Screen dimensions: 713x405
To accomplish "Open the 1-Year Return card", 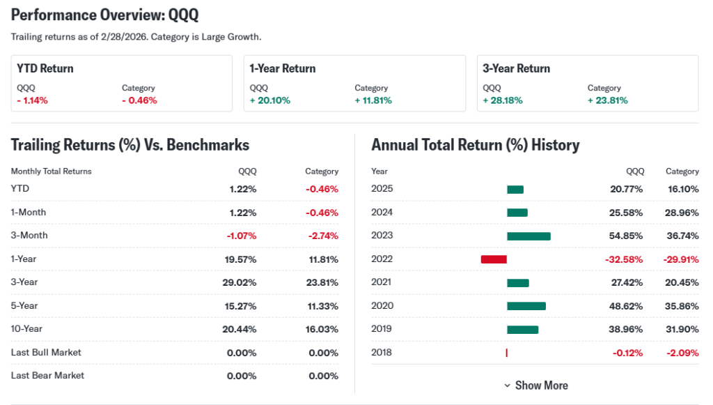I will point(354,83).
